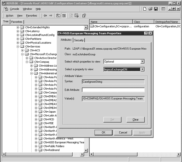Click the Save console floppy disk icon
This screenshot has width=182, height=162.
pos(156,9)
